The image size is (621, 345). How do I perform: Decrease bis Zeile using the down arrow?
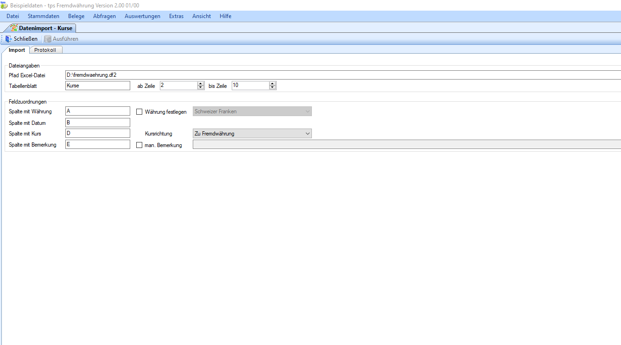click(x=272, y=87)
